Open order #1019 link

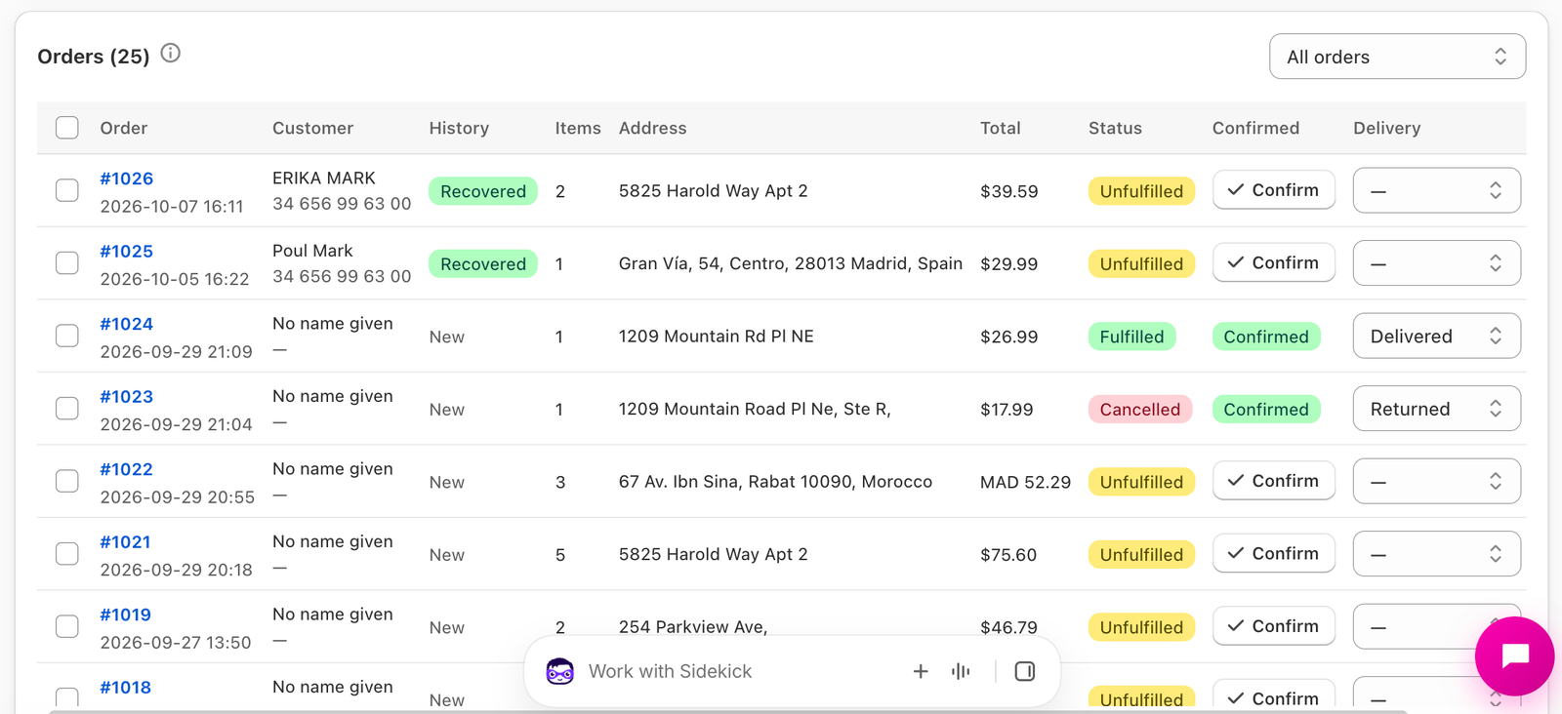click(x=126, y=615)
